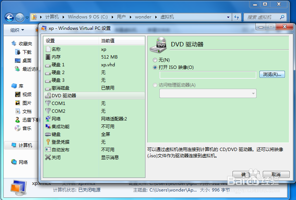Click the 硬盘 2 disk icon
296x200 pixels.
[x=48, y=73]
